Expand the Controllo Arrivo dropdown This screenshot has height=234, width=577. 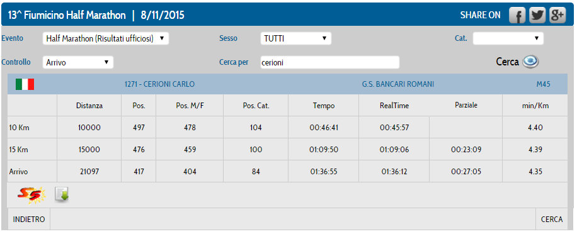pos(78,62)
